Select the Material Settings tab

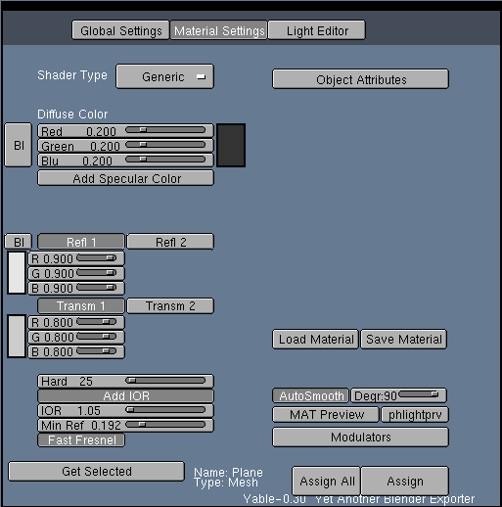pyautogui.click(x=218, y=30)
